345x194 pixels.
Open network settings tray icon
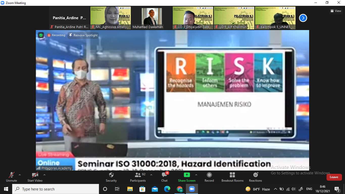coord(287,189)
